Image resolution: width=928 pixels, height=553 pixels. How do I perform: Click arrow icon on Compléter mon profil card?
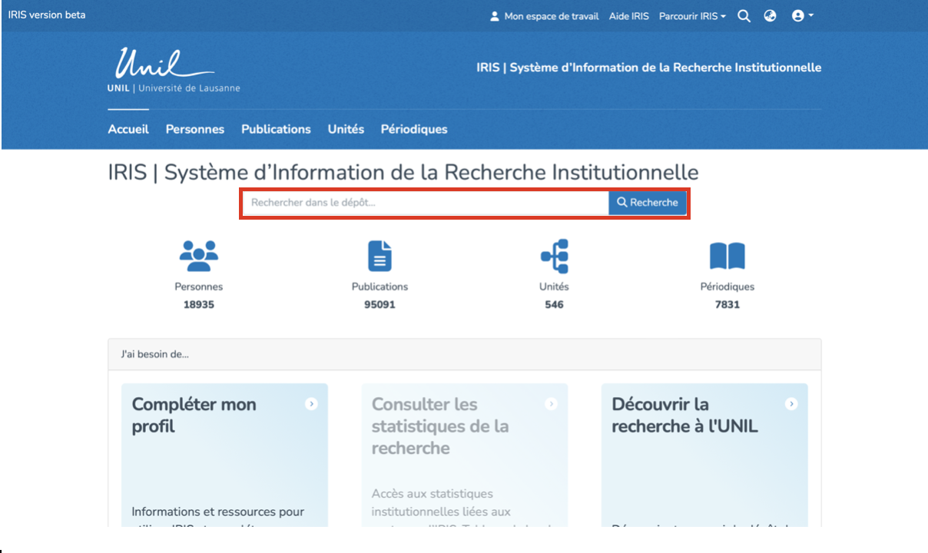(311, 404)
